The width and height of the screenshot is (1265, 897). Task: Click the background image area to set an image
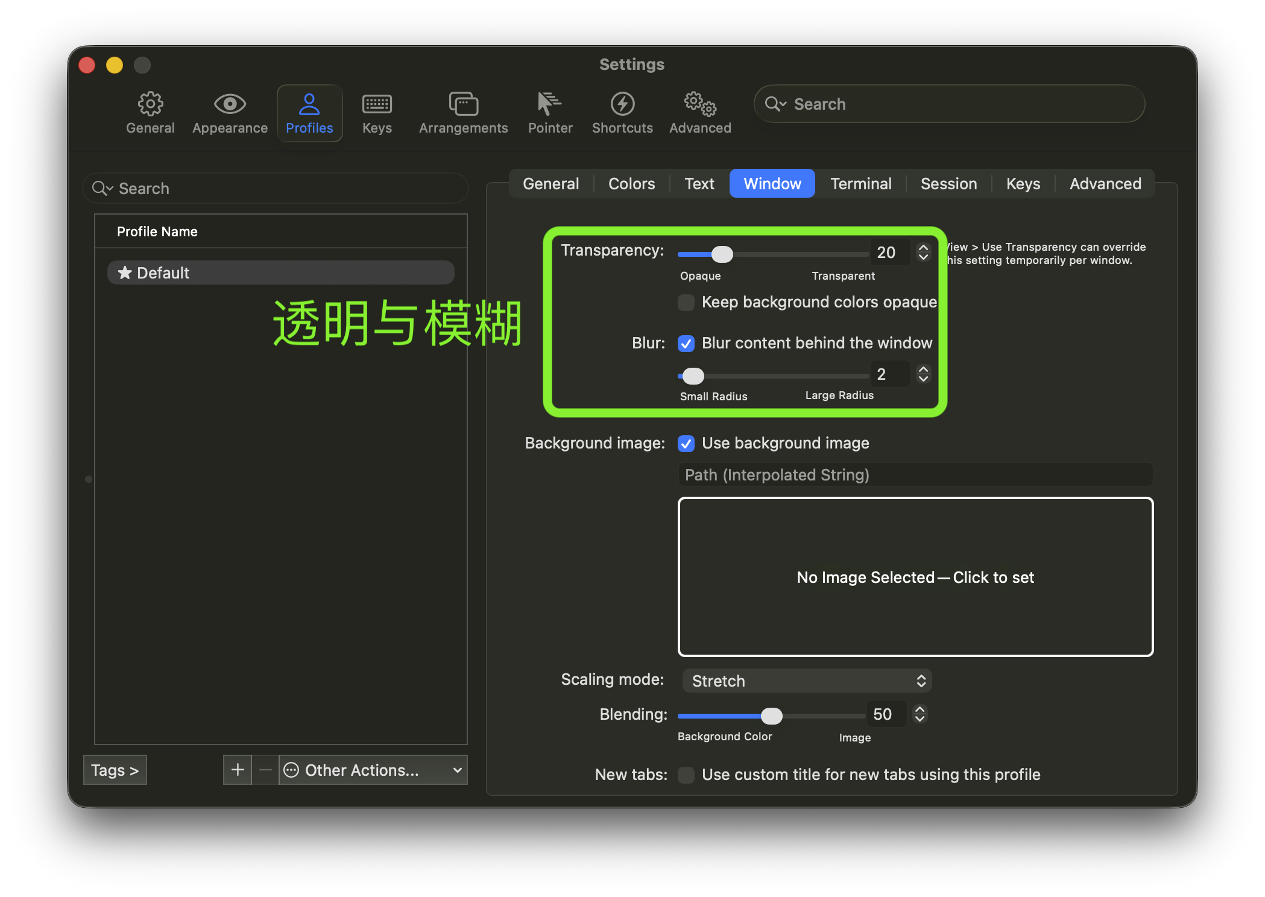point(915,577)
